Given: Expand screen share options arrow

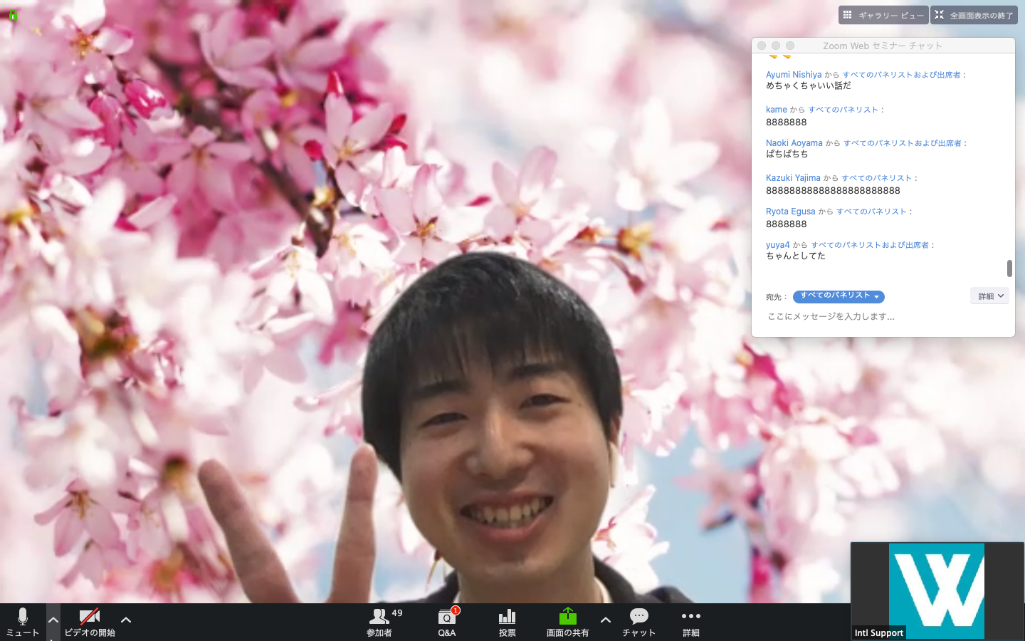Looking at the screenshot, I should point(606,620).
